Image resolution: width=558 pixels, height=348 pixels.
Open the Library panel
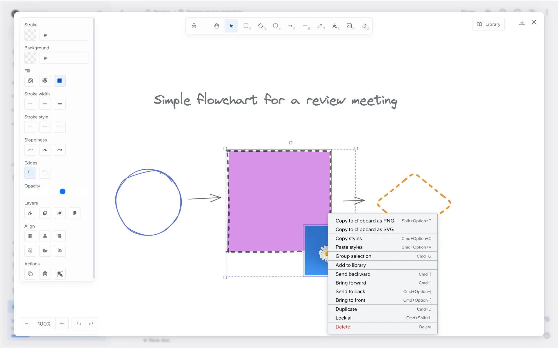pos(489,24)
